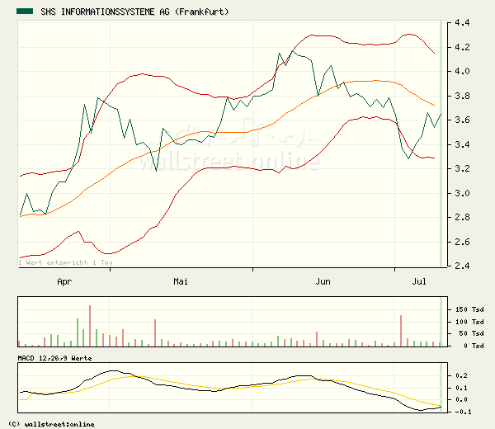This screenshot has height=429, width=495.
Task: Click the MACD 12,26,9 Werte heading
Action: pos(55,358)
